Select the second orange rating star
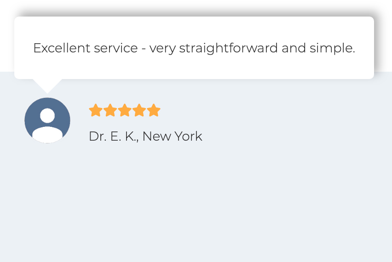 110,110
